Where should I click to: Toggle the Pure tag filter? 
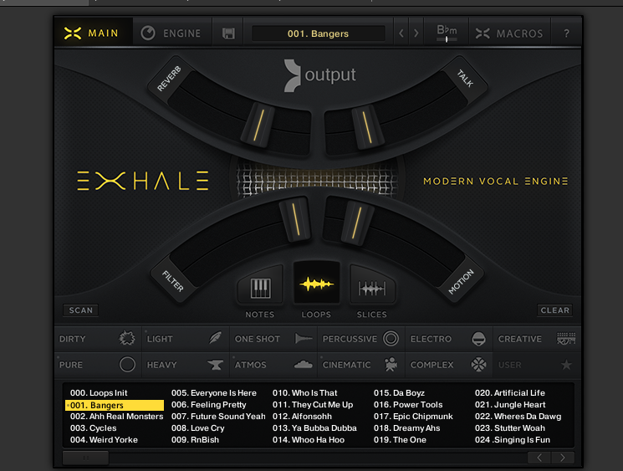click(x=98, y=365)
